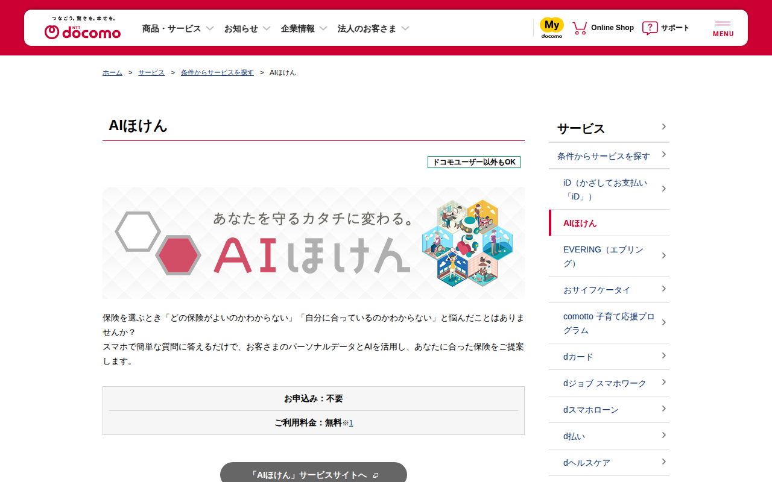
Task: Click chevron beside EVERING（エブリング）
Action: [663, 255]
